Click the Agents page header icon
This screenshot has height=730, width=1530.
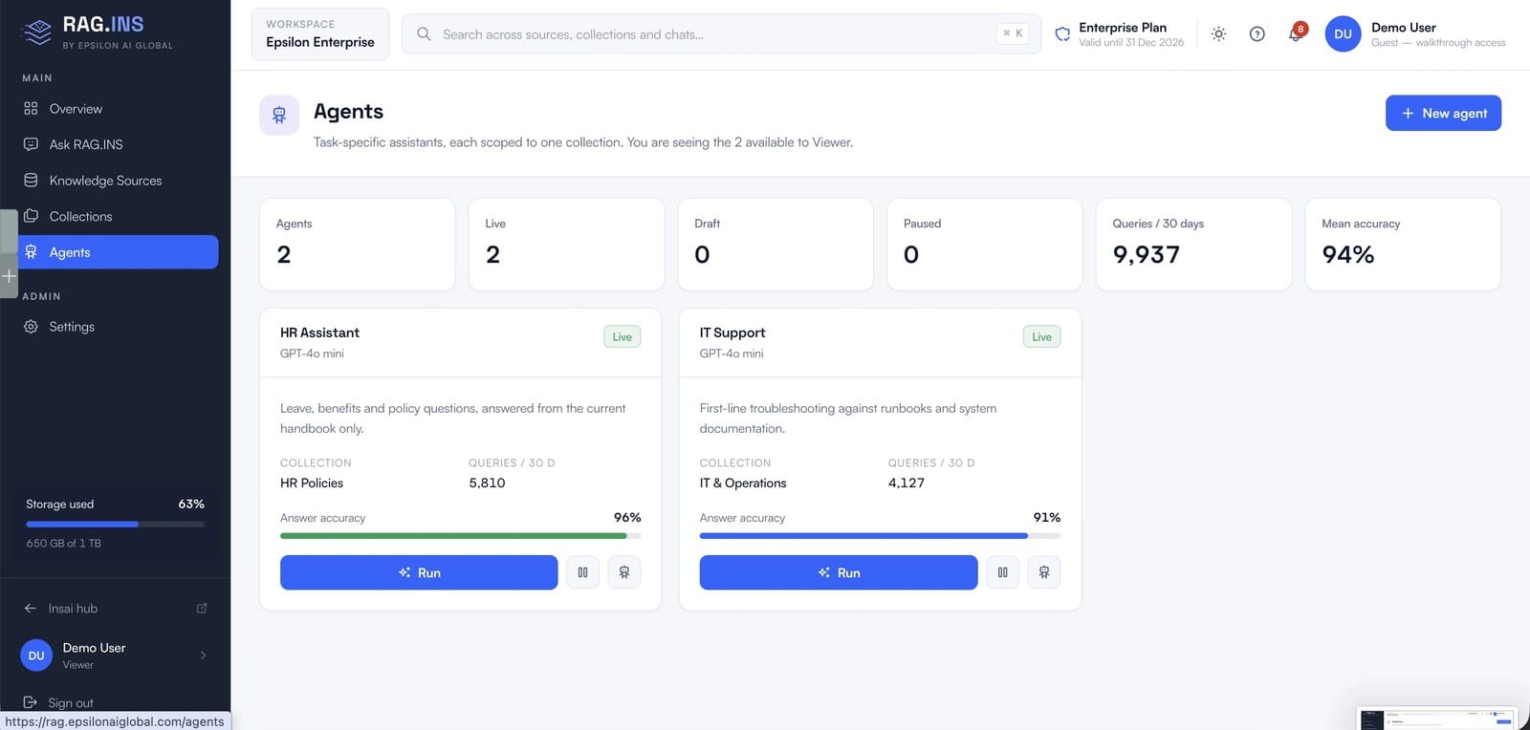(x=279, y=116)
